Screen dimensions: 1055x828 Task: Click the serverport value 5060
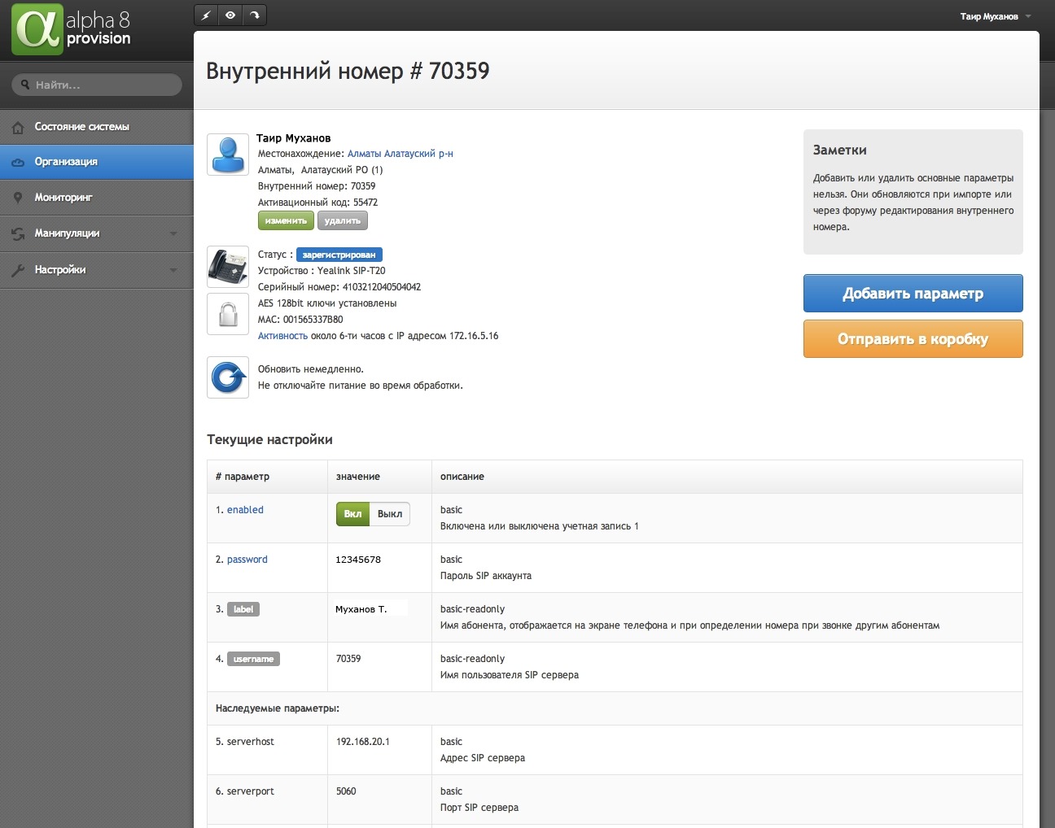[x=346, y=791]
